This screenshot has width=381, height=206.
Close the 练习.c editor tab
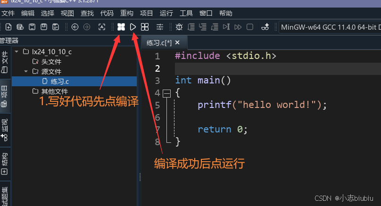coord(177,42)
